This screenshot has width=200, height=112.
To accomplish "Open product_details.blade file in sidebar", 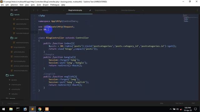I will [20, 66].
